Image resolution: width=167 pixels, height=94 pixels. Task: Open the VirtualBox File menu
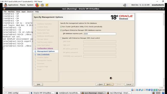tap(5, 12)
